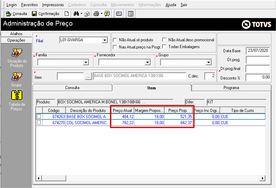Viewport: 276px width, 188px height.
Task: Click the Operações panel header
Action: pyautogui.click(x=16, y=40)
